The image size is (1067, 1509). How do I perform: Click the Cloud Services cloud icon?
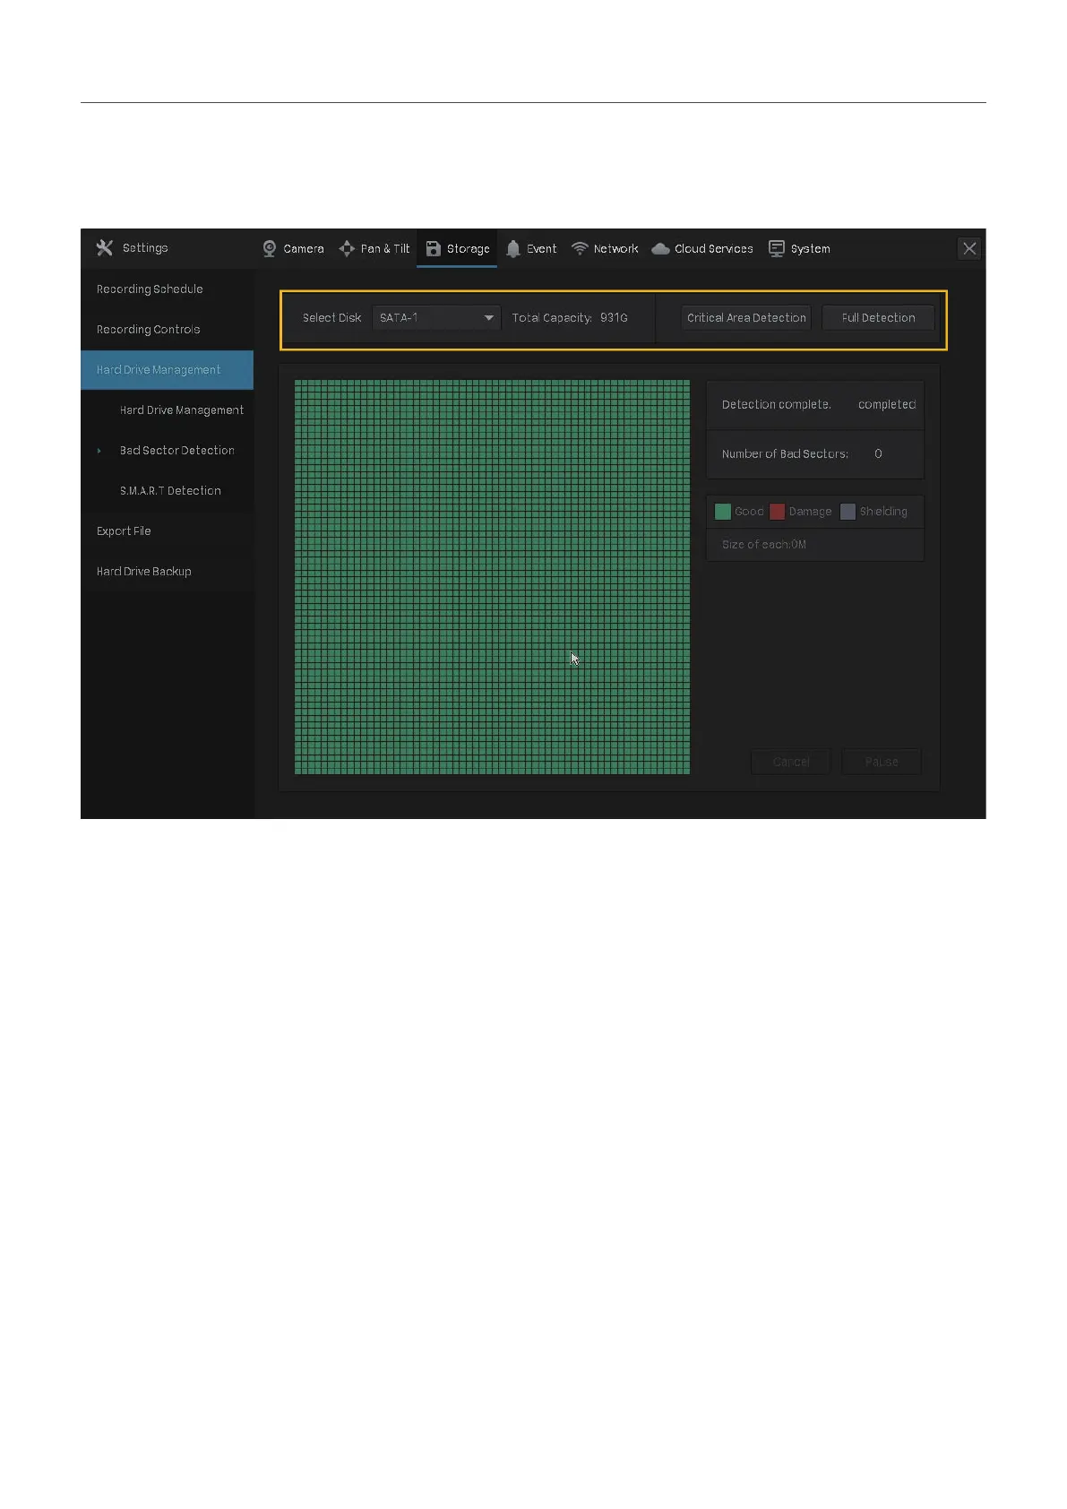661,249
